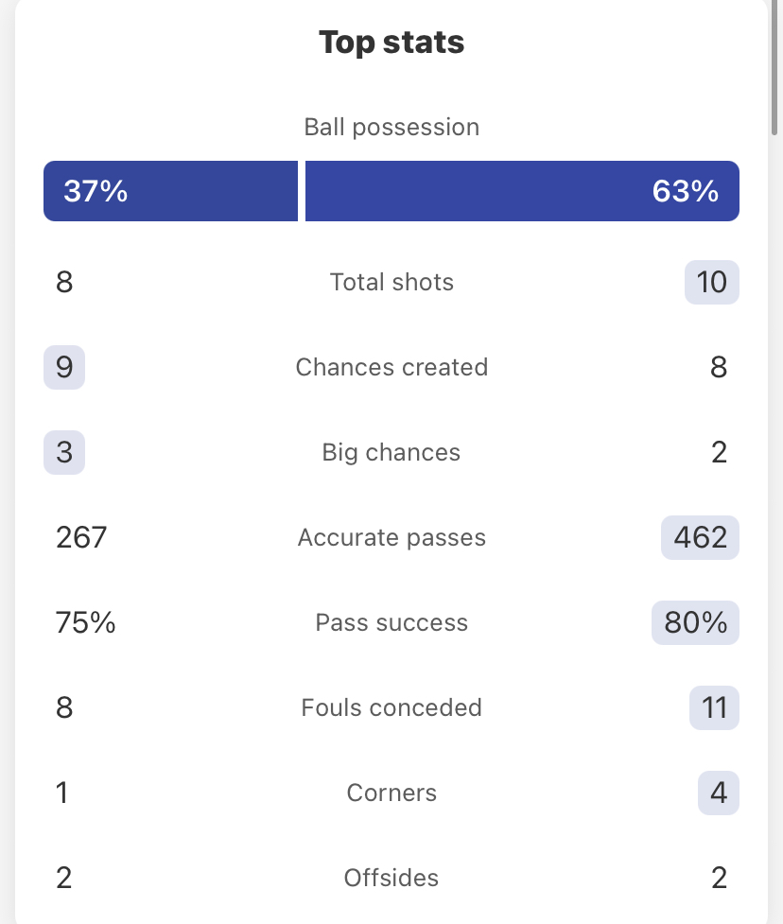
Task: Select the Top stats heading
Action: point(391,43)
